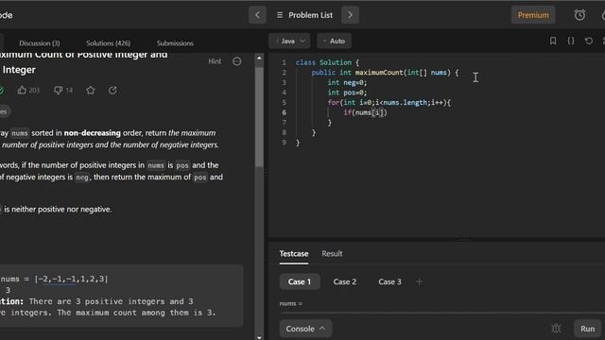The image size is (605, 340).
Task: Add a new test case with plus
Action: point(419,281)
